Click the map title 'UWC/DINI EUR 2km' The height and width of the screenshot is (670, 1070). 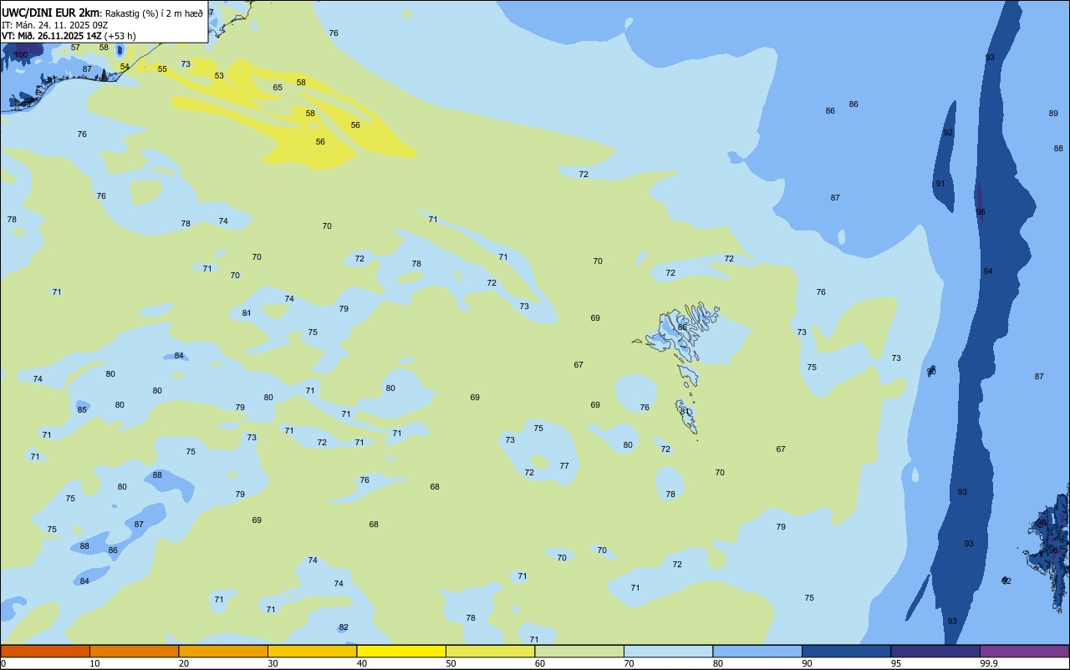tap(50, 13)
